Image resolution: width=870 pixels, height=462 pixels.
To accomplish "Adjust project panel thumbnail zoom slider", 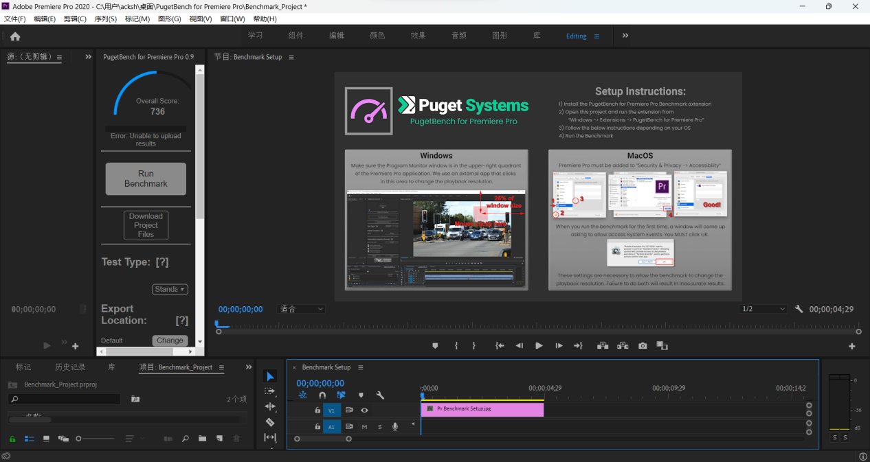I will click(95, 438).
